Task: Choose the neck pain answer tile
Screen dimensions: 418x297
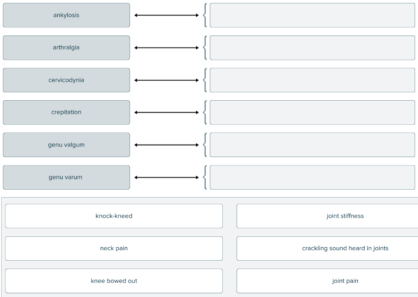Action: pos(114,249)
